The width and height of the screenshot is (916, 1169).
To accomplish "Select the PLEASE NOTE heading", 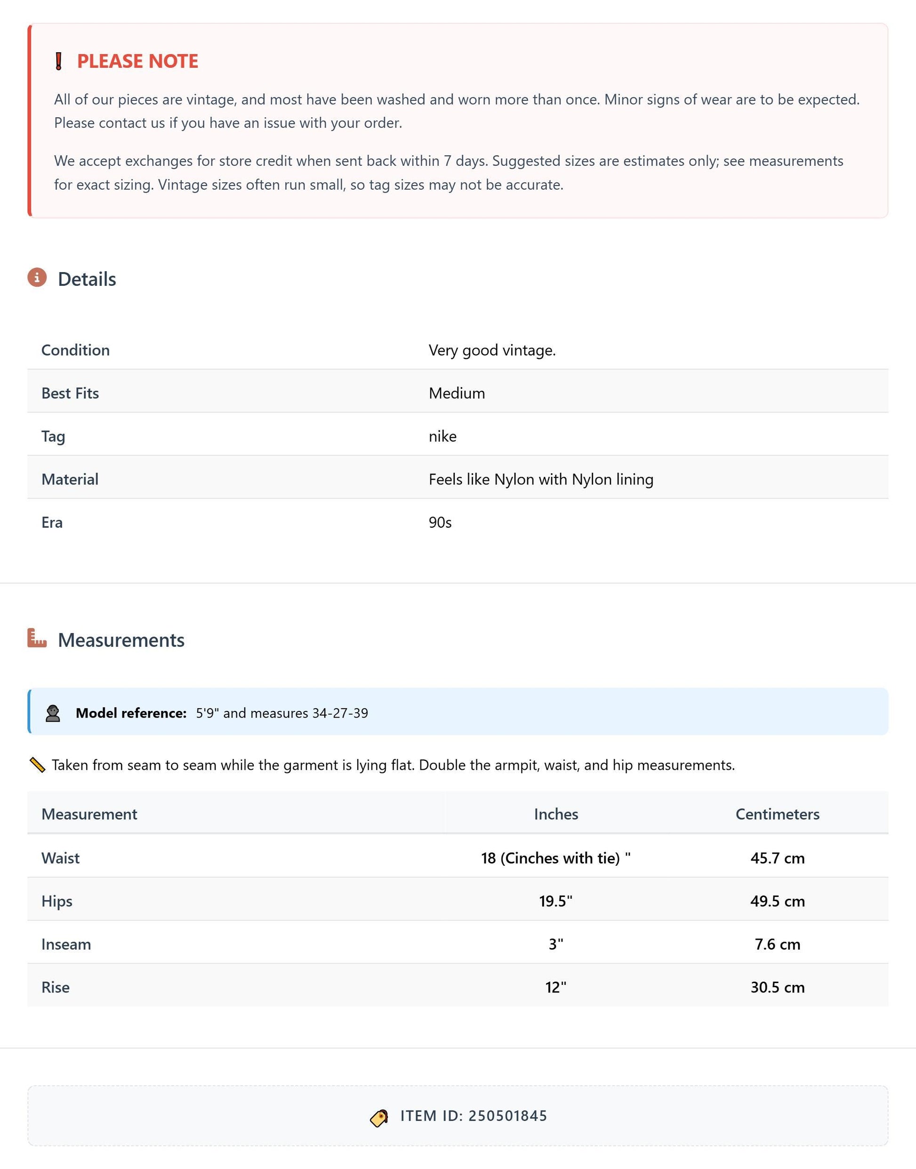I will click(137, 61).
